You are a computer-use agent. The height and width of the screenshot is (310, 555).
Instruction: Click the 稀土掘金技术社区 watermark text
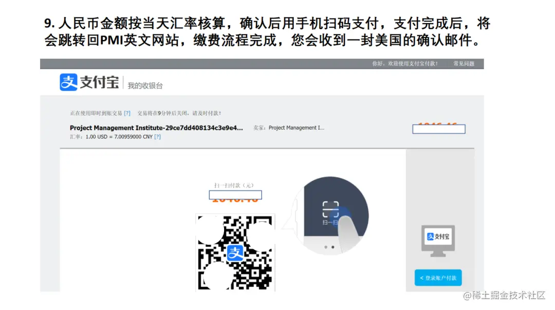pyautogui.click(x=504, y=295)
